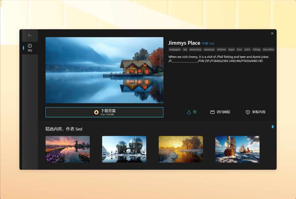Select the landscape tag

(209, 49)
